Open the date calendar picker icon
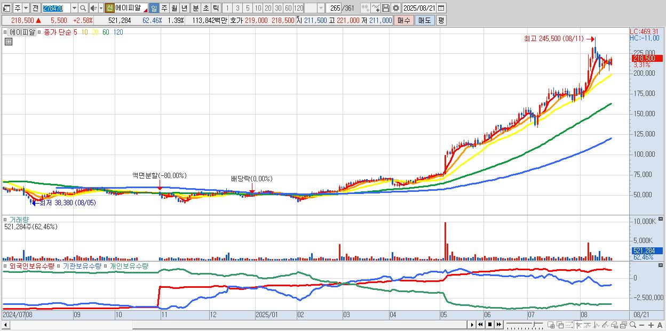Viewport: 666px width, 331px height. pos(440,8)
